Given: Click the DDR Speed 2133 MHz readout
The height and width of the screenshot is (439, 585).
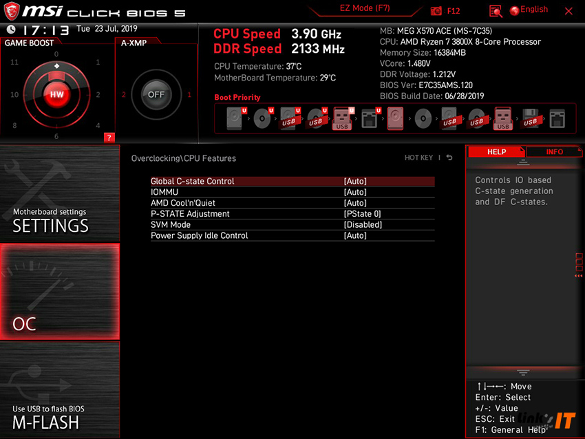Looking at the screenshot, I should [279, 49].
